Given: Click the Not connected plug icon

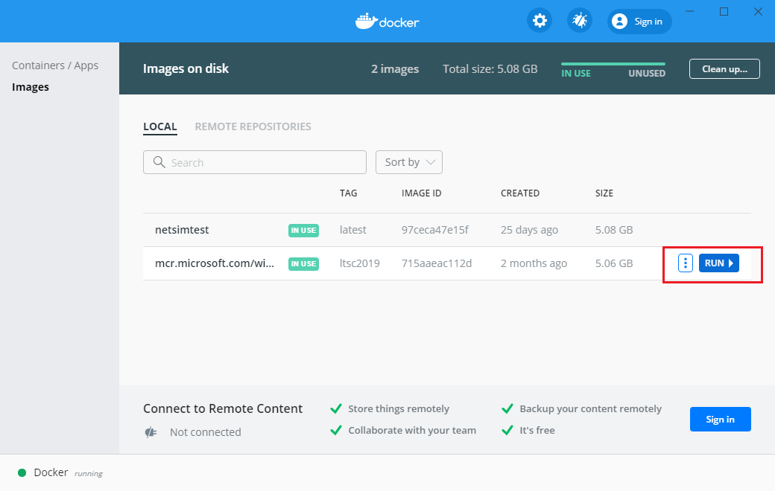Looking at the screenshot, I should 151,432.
